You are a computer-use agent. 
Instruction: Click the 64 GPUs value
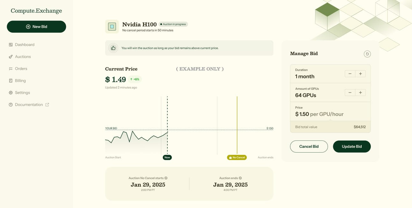click(x=305, y=95)
